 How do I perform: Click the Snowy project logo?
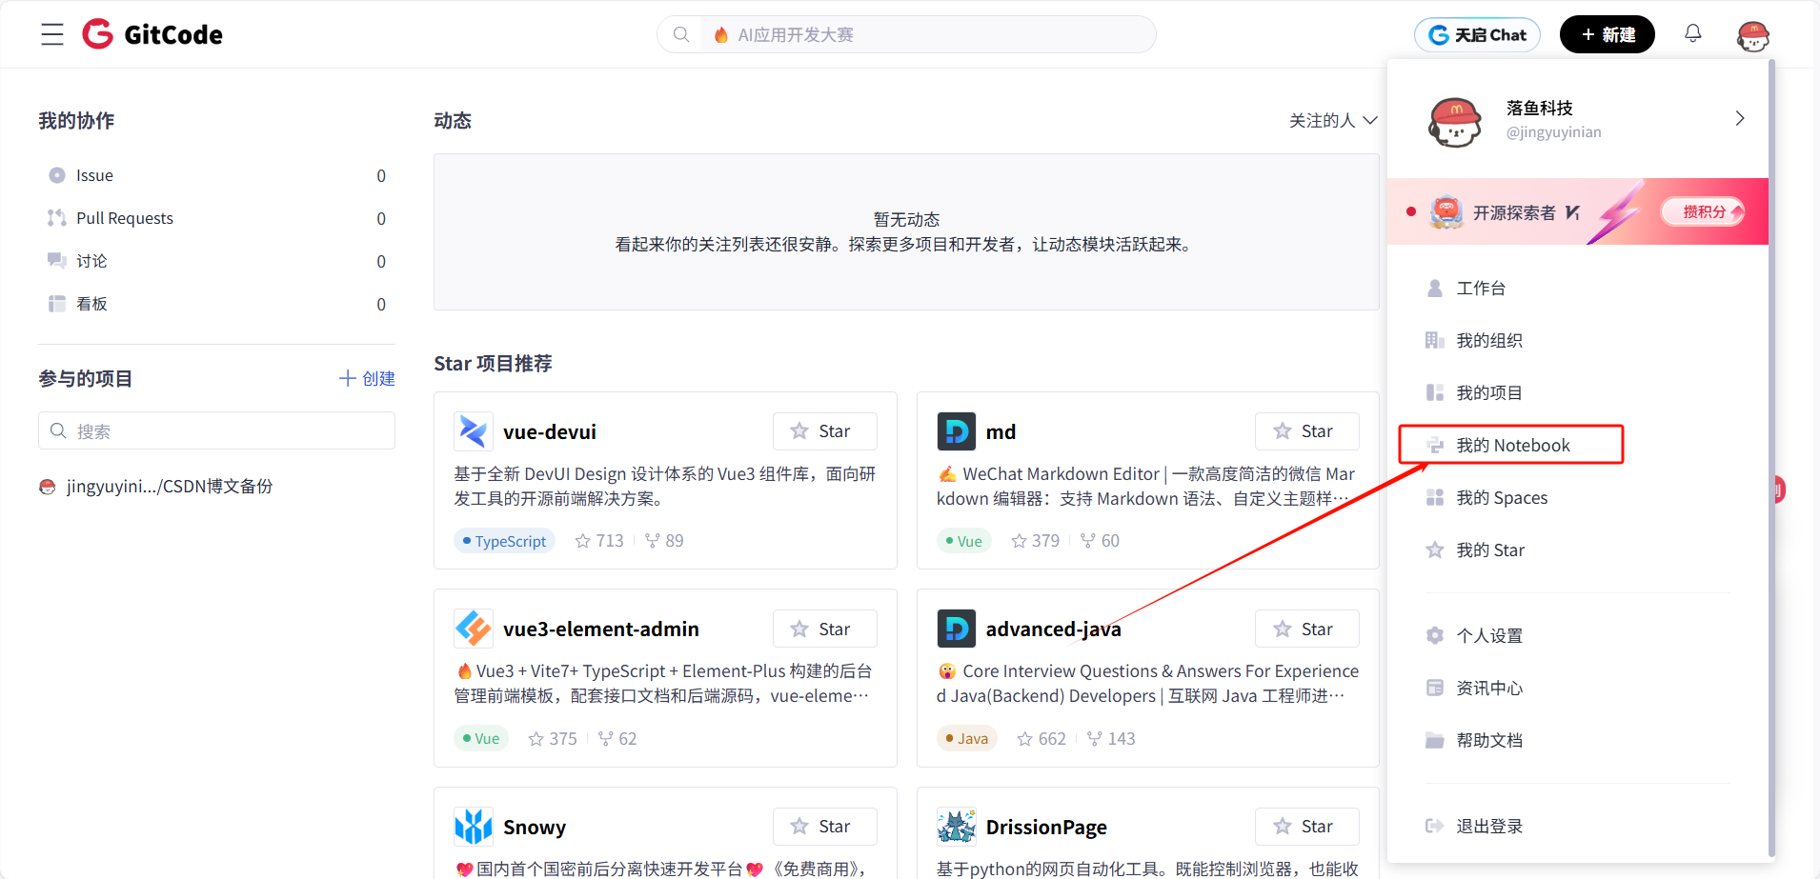pyautogui.click(x=474, y=827)
